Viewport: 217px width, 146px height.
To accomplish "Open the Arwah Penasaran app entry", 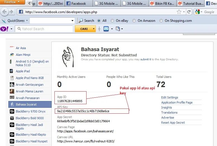I will (x=28, y=98).
